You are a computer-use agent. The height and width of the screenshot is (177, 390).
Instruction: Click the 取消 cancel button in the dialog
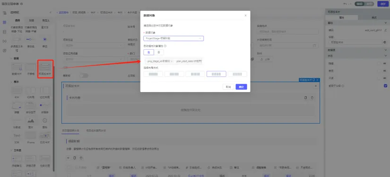(x=228, y=87)
